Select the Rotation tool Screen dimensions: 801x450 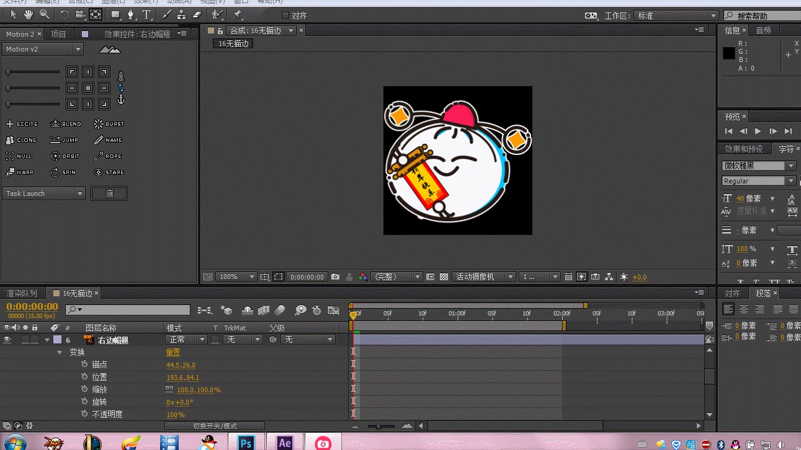click(65, 14)
